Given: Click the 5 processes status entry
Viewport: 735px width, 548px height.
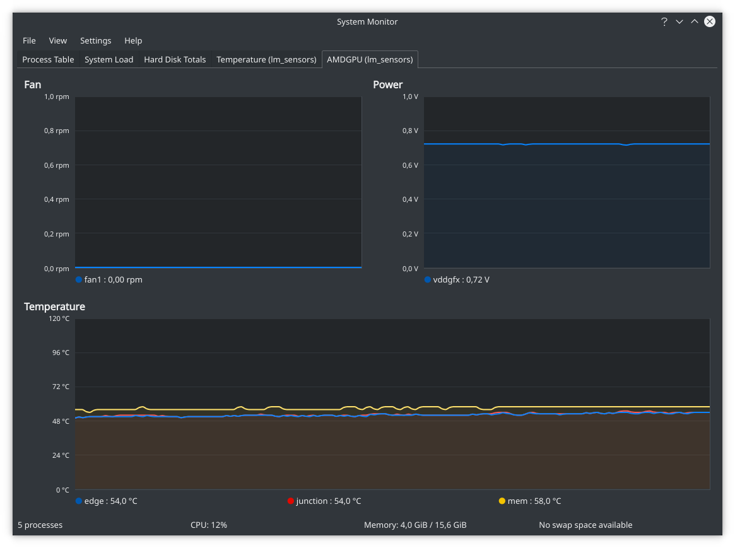Looking at the screenshot, I should (40, 525).
